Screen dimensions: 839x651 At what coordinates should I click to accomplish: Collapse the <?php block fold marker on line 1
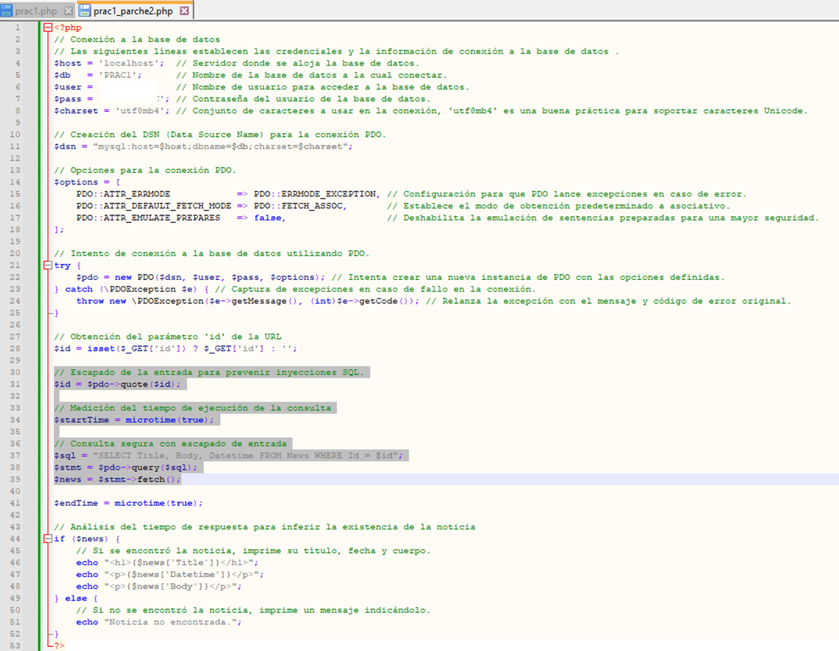click(48, 28)
